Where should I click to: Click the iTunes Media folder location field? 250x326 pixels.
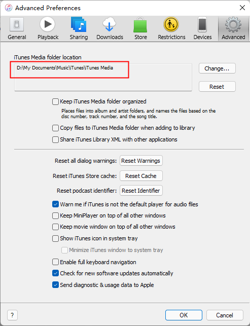pos(103,78)
